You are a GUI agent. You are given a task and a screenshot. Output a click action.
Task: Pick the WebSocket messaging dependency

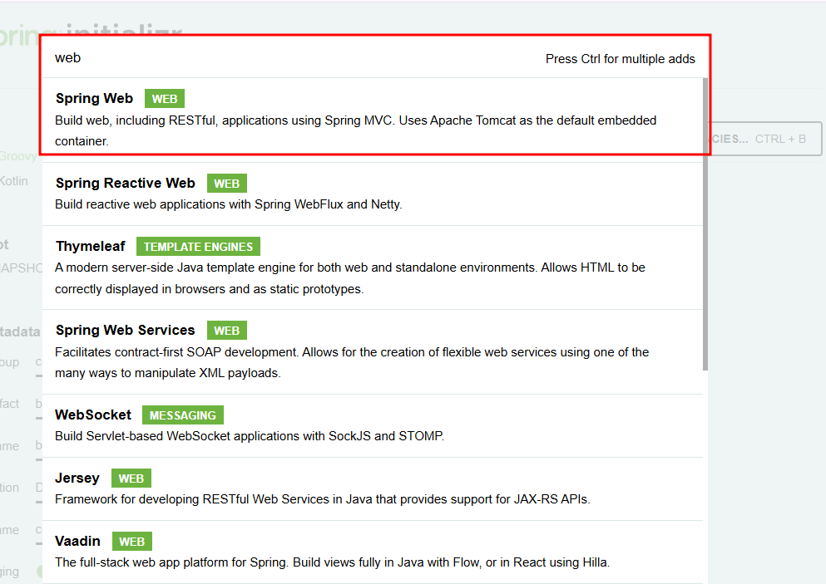(373, 425)
